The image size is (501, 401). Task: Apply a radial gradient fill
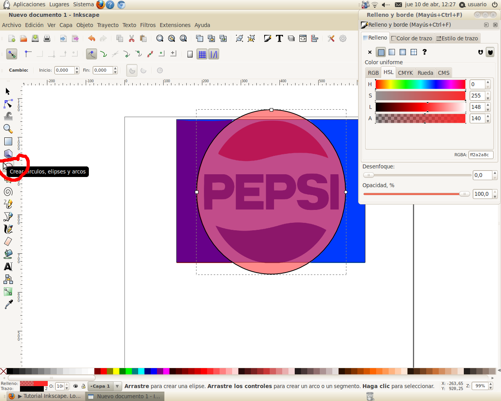click(x=403, y=52)
